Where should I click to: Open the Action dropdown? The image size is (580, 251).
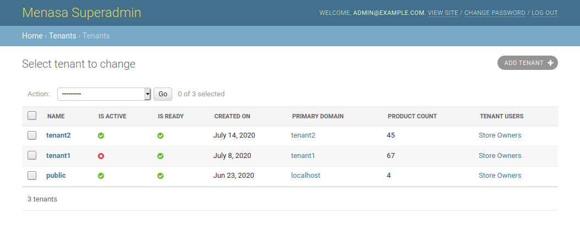pyautogui.click(x=104, y=94)
